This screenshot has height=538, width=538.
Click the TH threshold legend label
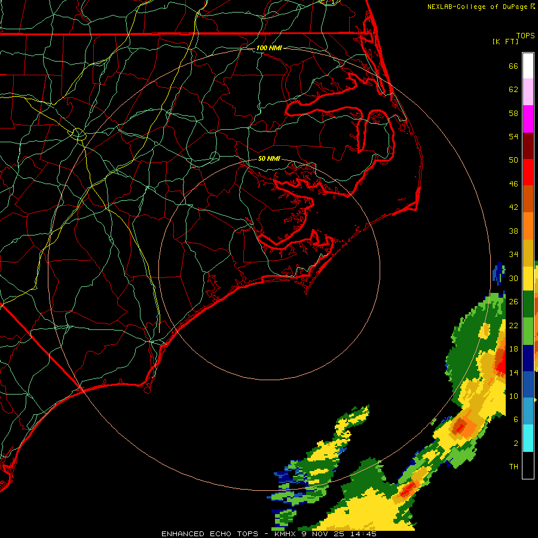(513, 467)
